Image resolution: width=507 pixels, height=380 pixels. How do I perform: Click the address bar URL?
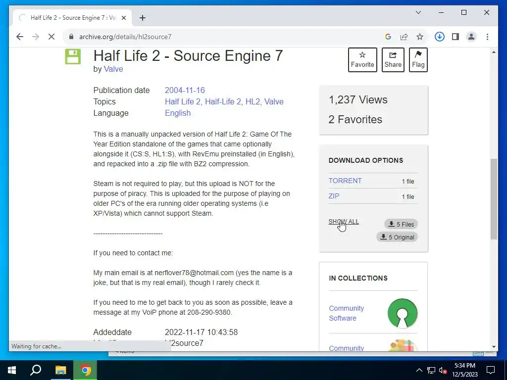[x=125, y=37]
